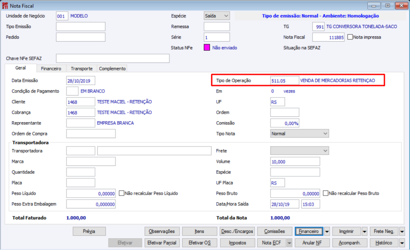The width and height of the screenshot is (410, 250).
Task: Open the Complemento tab
Action: click(112, 69)
